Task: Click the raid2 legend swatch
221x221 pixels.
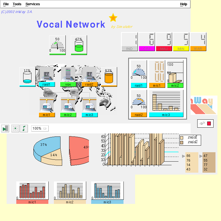Action: click(x=182, y=143)
